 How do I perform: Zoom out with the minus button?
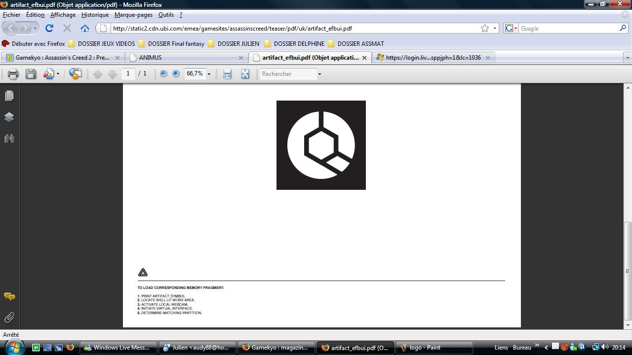tap(163, 73)
